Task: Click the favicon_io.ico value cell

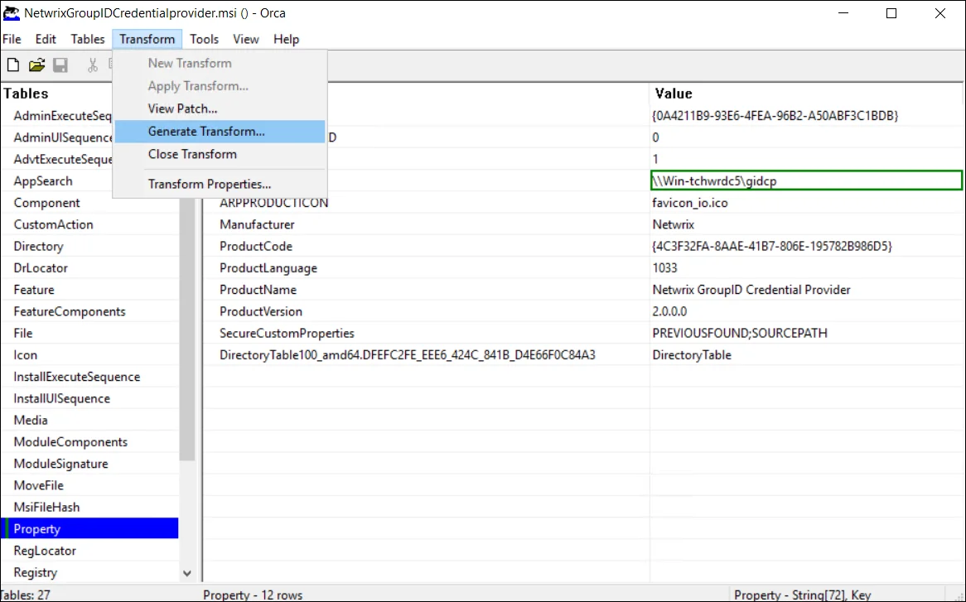Action: click(x=690, y=203)
